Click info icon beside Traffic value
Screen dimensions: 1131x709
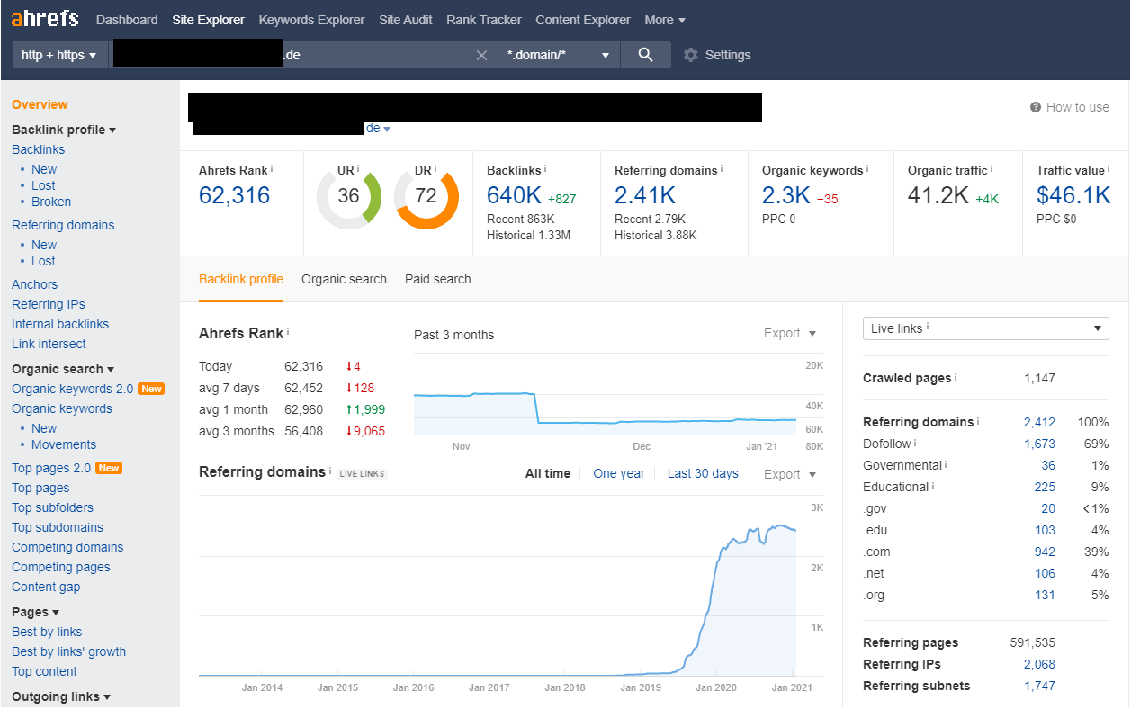click(1109, 168)
